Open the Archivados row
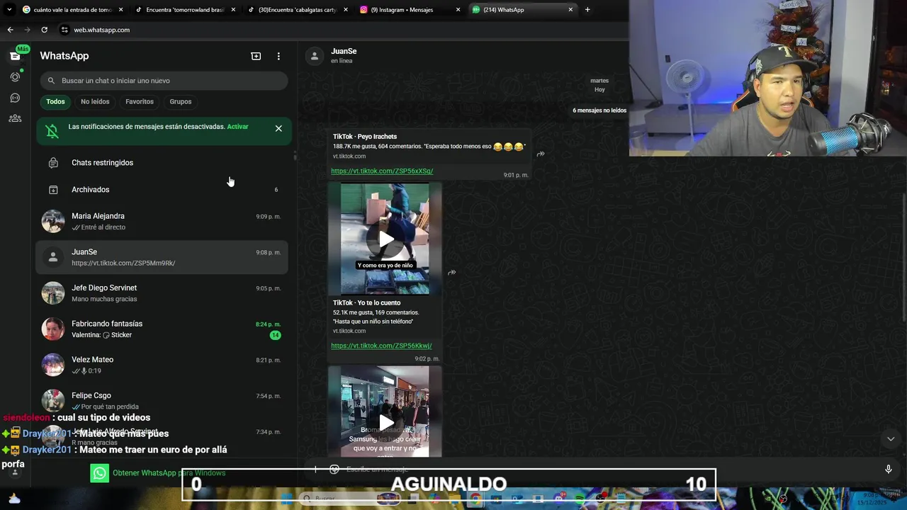Viewport: 907px width, 510px height. coord(162,190)
